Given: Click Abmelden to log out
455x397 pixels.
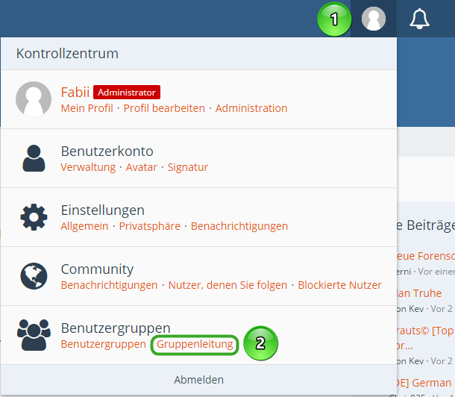Looking at the screenshot, I should pos(198,380).
